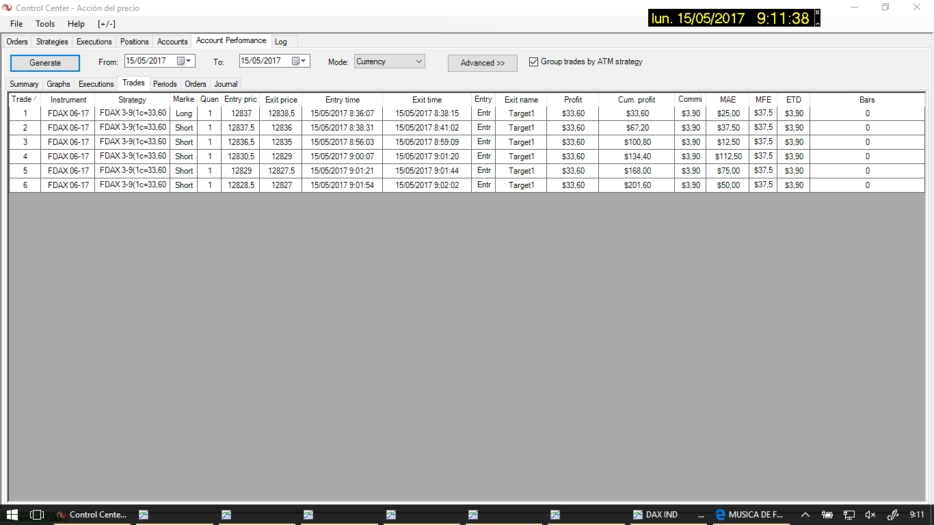This screenshot has width=934, height=525.
Task: Sort by the Exit name column header
Action: coord(521,100)
